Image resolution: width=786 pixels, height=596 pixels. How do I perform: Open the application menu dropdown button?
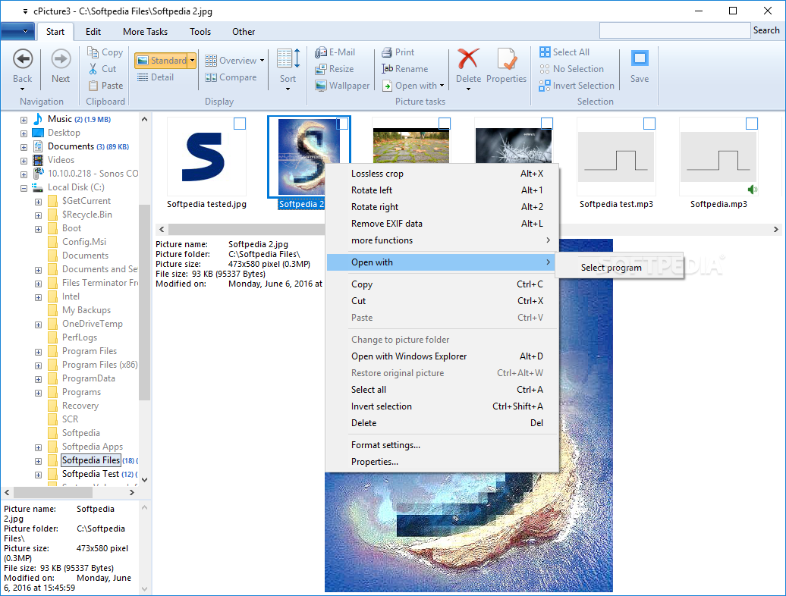17,31
